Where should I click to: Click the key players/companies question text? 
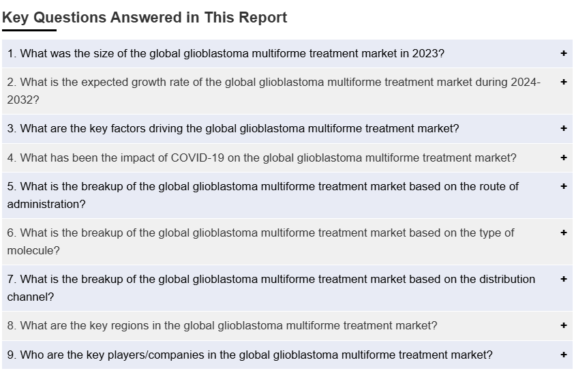coord(250,355)
